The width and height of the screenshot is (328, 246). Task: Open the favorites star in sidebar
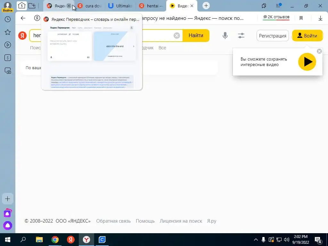tap(8, 32)
